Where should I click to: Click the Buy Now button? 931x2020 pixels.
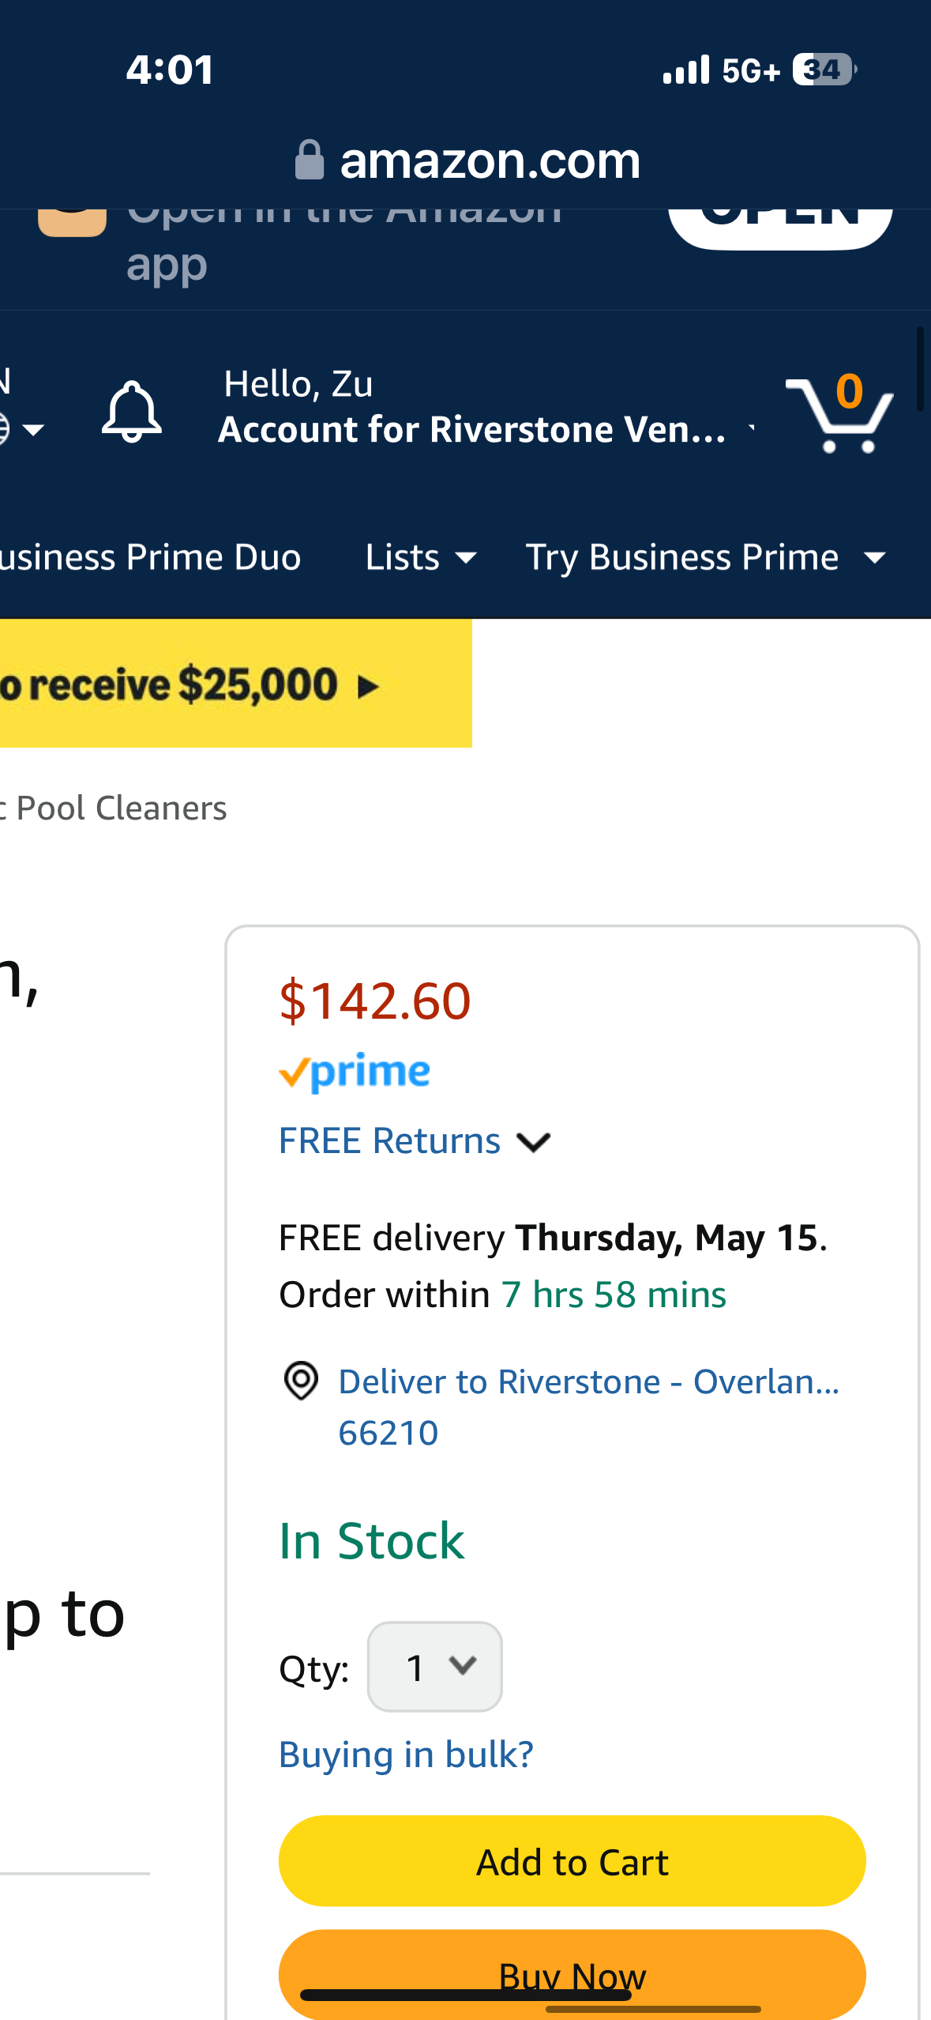click(x=572, y=1974)
